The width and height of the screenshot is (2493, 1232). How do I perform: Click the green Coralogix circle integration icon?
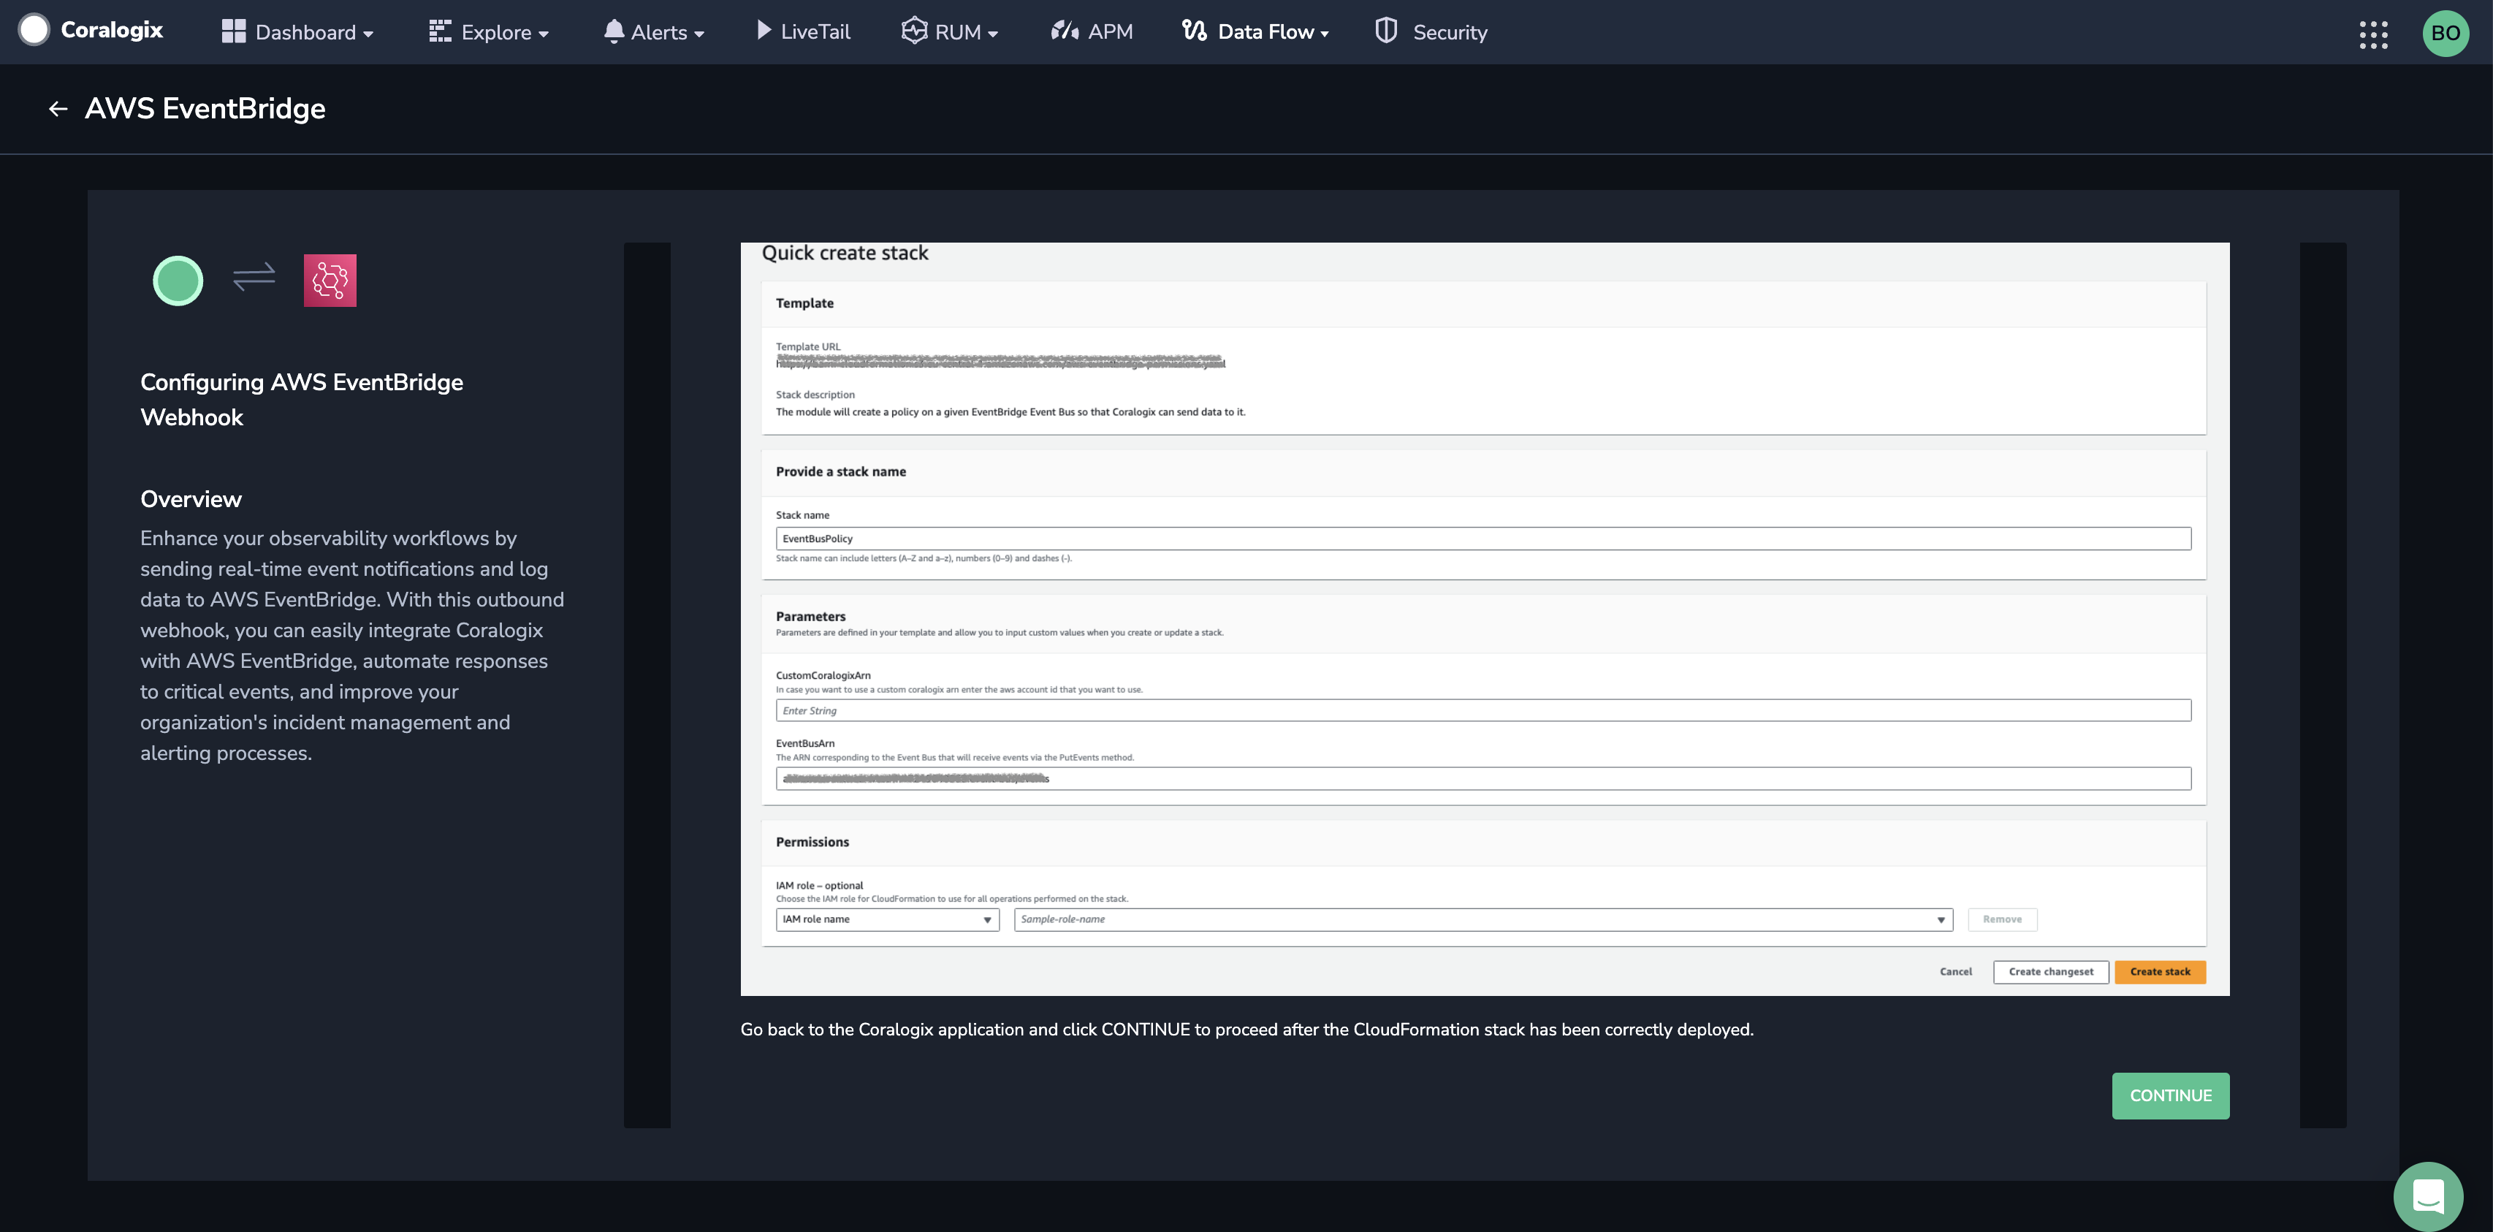coord(178,281)
